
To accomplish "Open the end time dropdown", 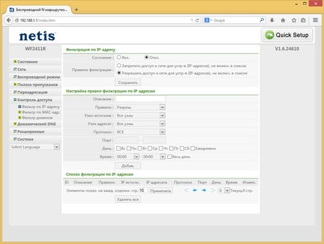I will [154, 157].
